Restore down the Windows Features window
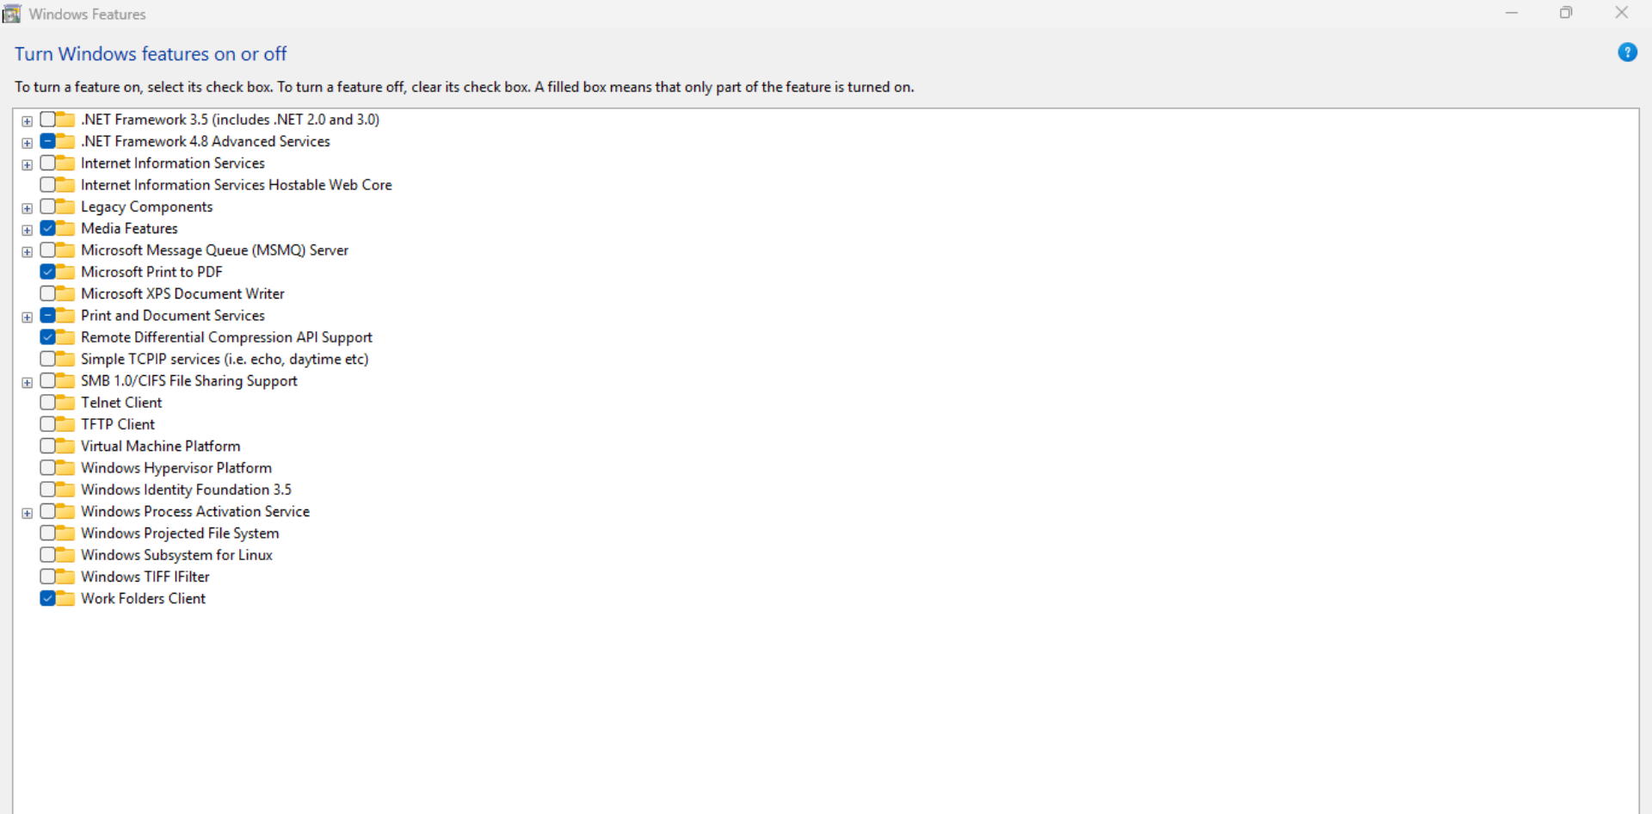 pyautogui.click(x=1566, y=13)
